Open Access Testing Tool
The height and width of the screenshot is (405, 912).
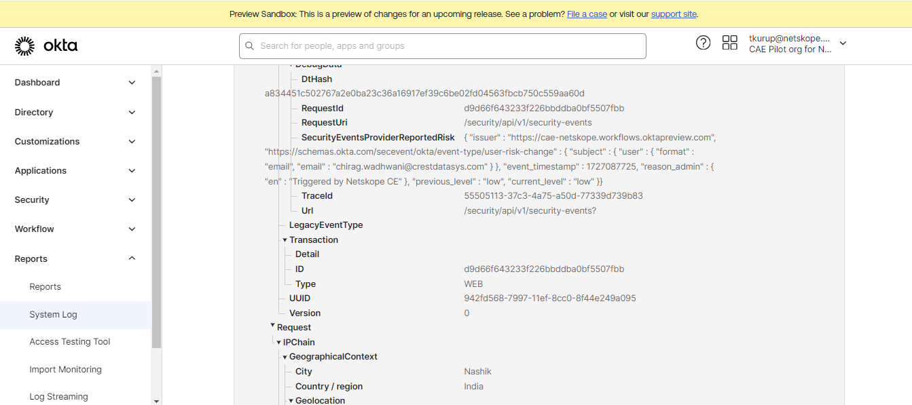click(x=70, y=342)
